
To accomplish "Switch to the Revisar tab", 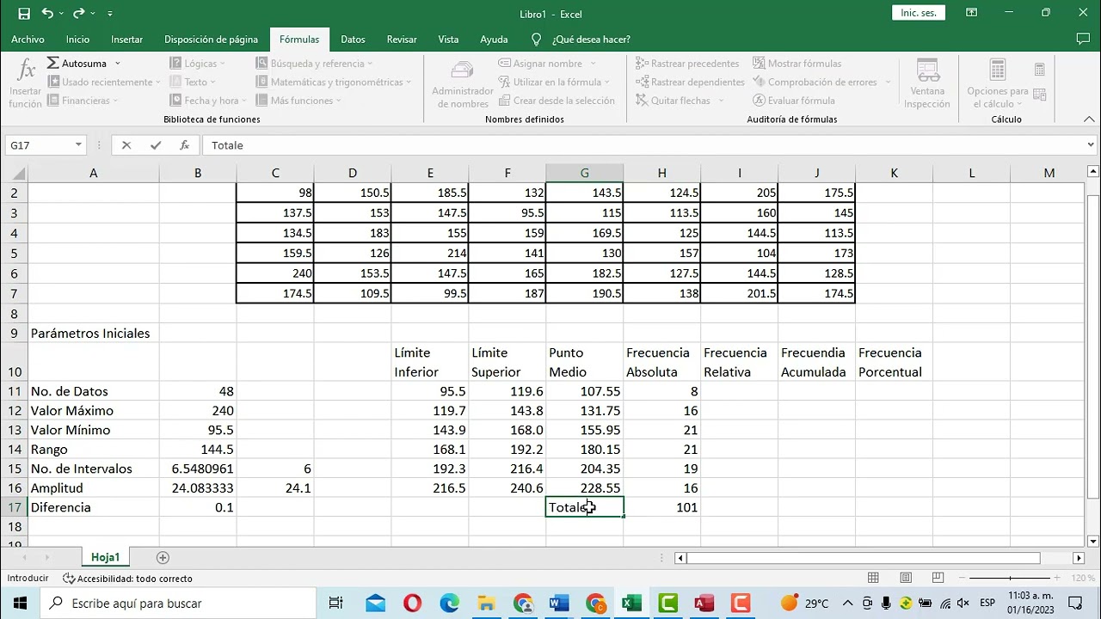I will 402,39.
